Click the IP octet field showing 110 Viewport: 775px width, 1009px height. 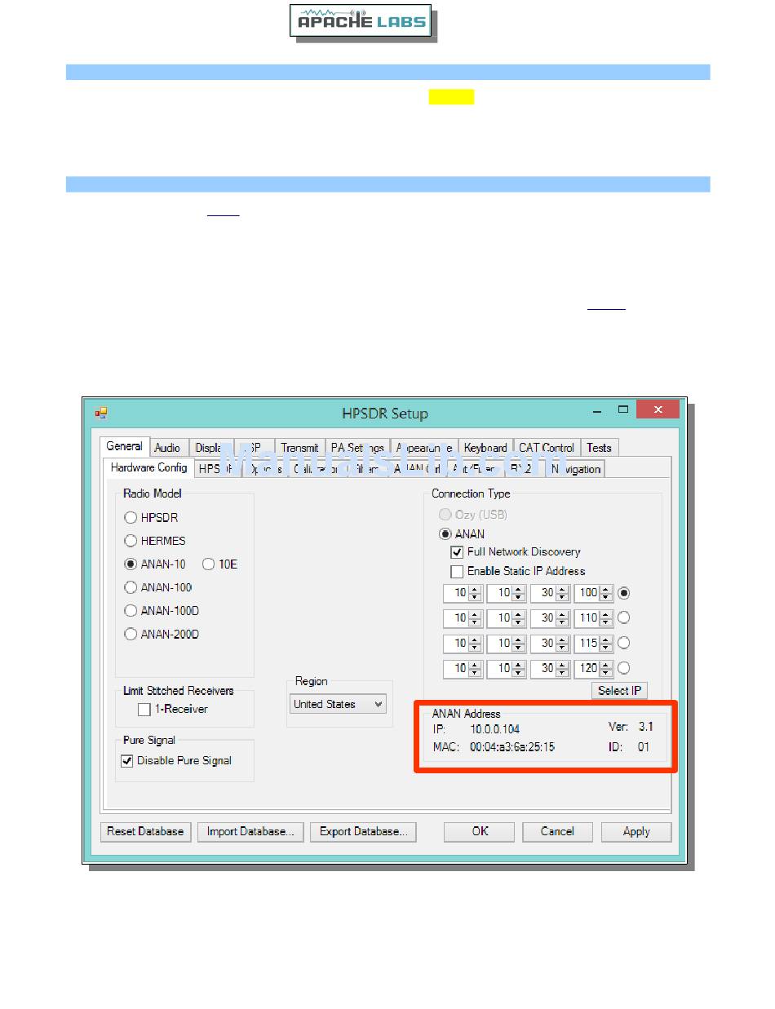pyautogui.click(x=587, y=617)
